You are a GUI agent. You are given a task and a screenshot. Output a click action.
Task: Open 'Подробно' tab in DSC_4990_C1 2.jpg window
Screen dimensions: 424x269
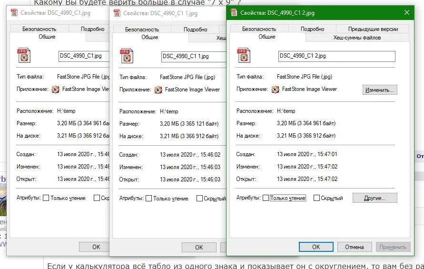[x=312, y=29]
